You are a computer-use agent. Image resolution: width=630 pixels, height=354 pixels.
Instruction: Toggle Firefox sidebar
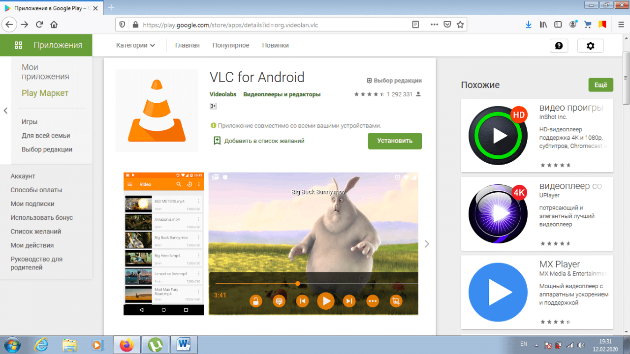coord(558,24)
